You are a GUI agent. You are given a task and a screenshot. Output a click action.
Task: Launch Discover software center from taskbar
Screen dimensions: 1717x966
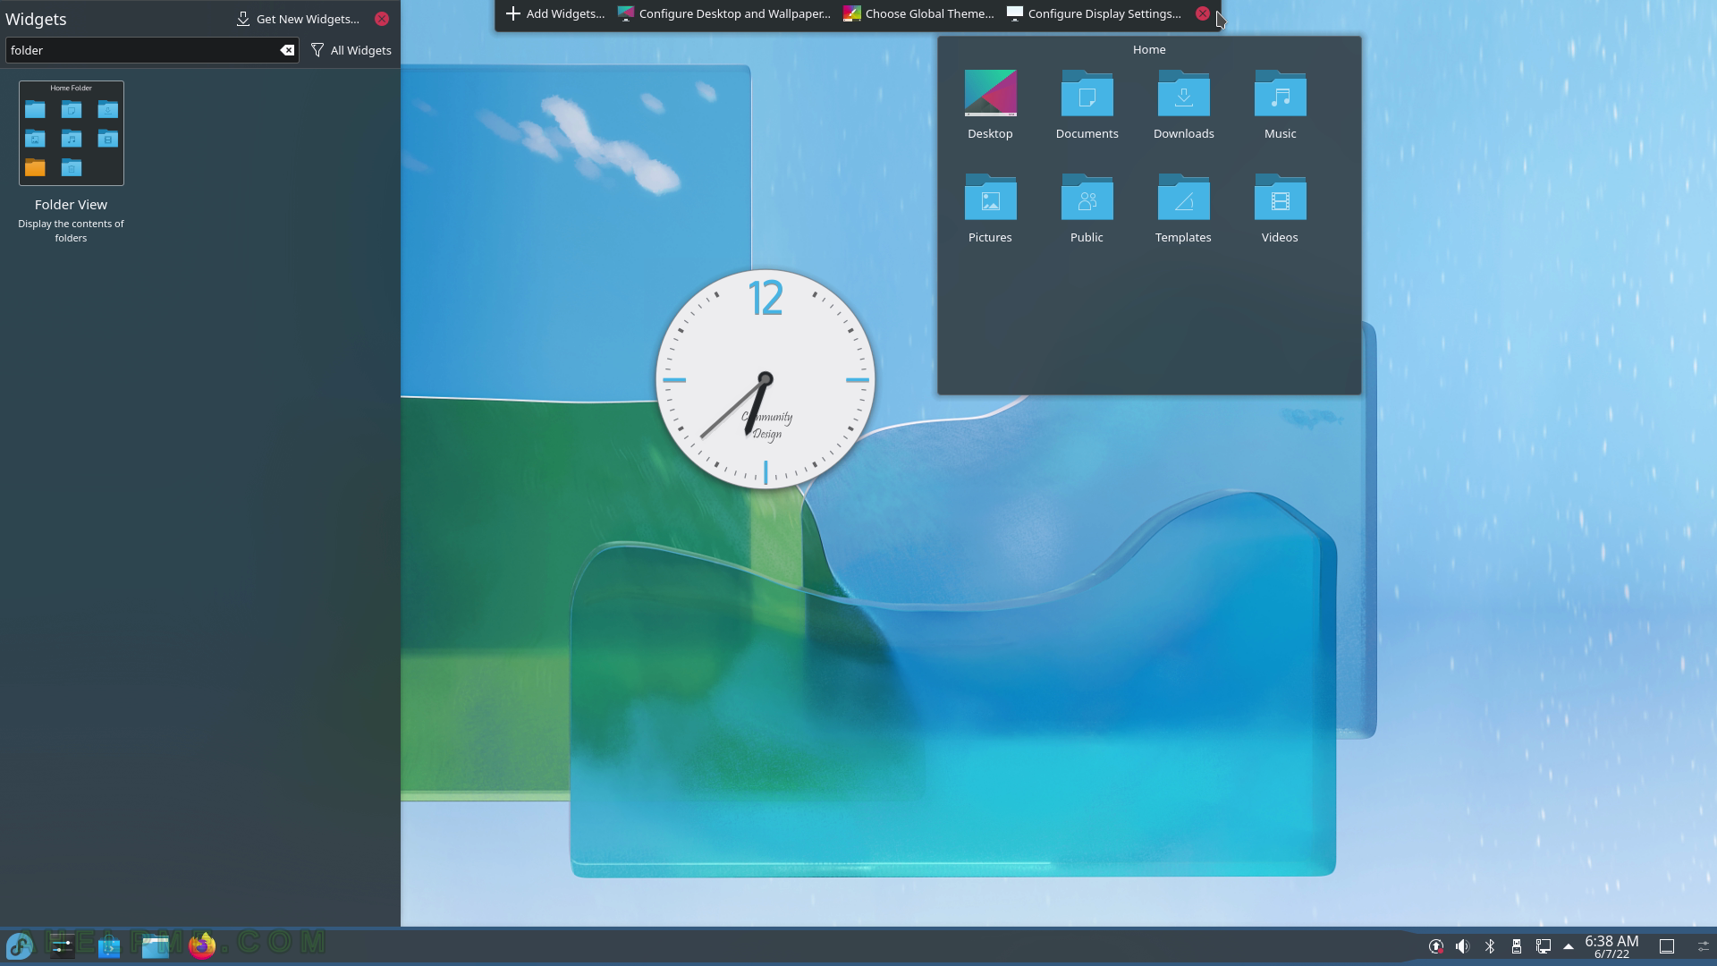tap(109, 945)
